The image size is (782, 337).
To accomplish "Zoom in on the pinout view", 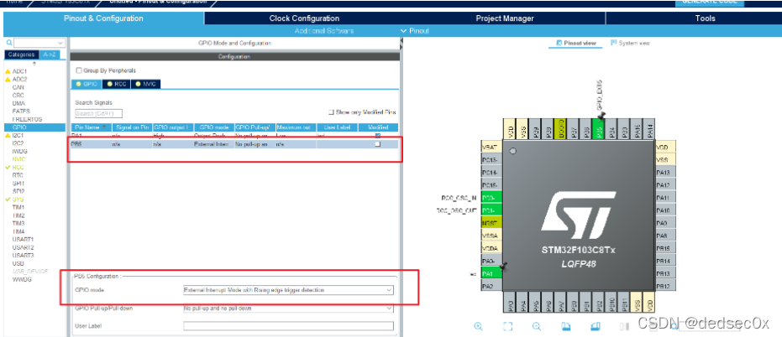I will coord(478,327).
